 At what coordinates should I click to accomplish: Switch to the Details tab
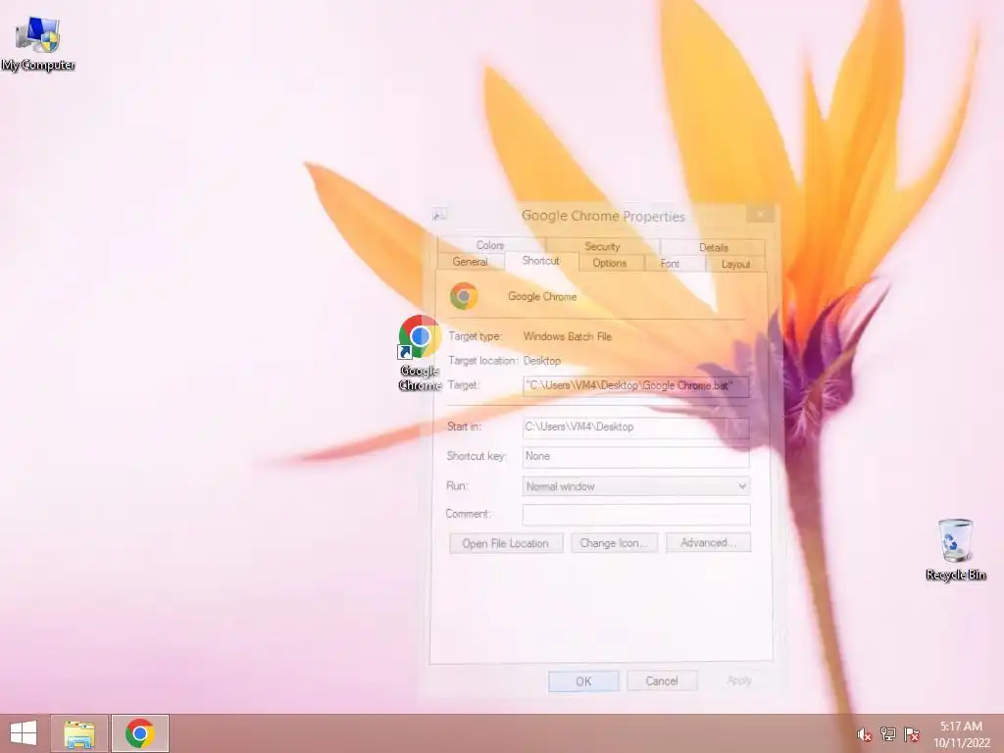click(x=714, y=247)
